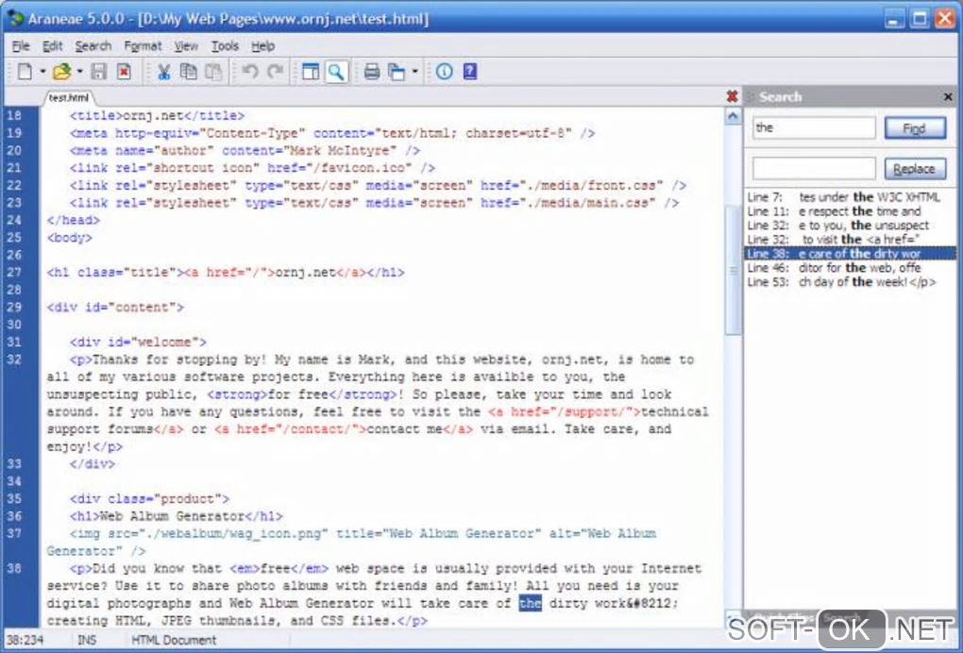The height and width of the screenshot is (653, 963).
Task: Click the <div class="product"> line
Action: point(150,499)
